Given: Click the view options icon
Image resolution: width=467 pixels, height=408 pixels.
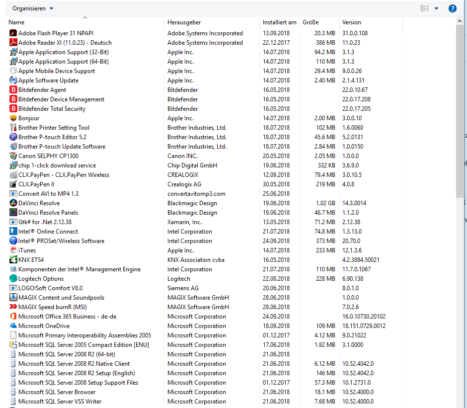Looking at the screenshot, I should point(425,8).
